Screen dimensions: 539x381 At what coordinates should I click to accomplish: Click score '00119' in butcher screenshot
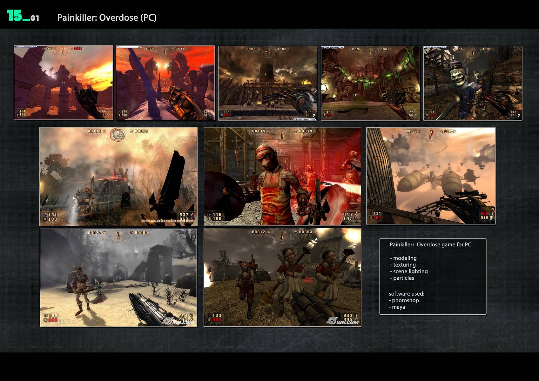coord(259,131)
